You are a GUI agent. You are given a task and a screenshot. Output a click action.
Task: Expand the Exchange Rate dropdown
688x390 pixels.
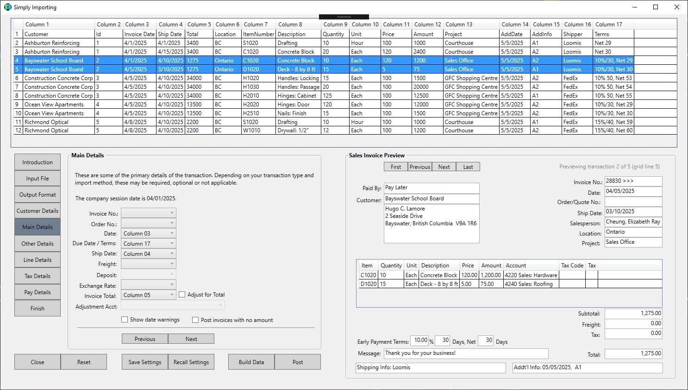(x=149, y=285)
